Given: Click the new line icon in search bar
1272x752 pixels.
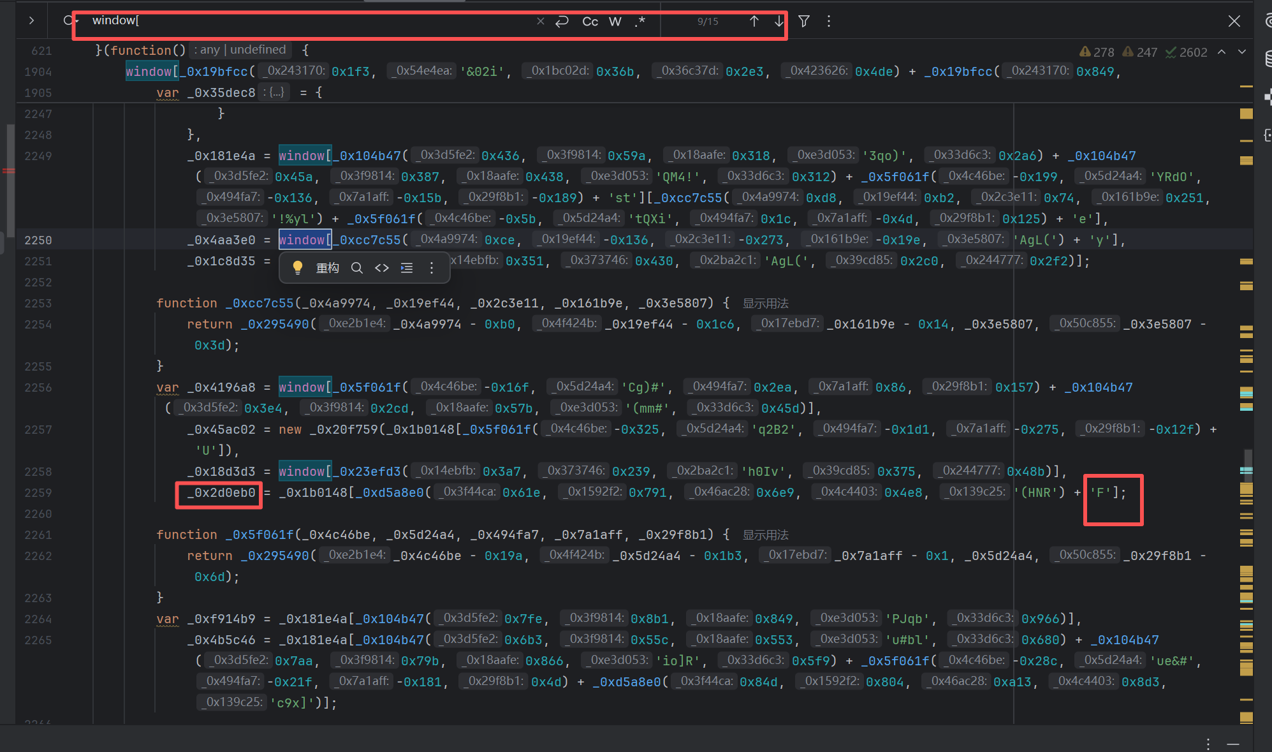Looking at the screenshot, I should coord(562,22).
